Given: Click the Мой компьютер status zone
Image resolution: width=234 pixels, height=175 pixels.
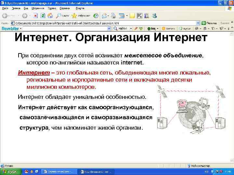Looking at the screenshot, I should click(x=199, y=166).
